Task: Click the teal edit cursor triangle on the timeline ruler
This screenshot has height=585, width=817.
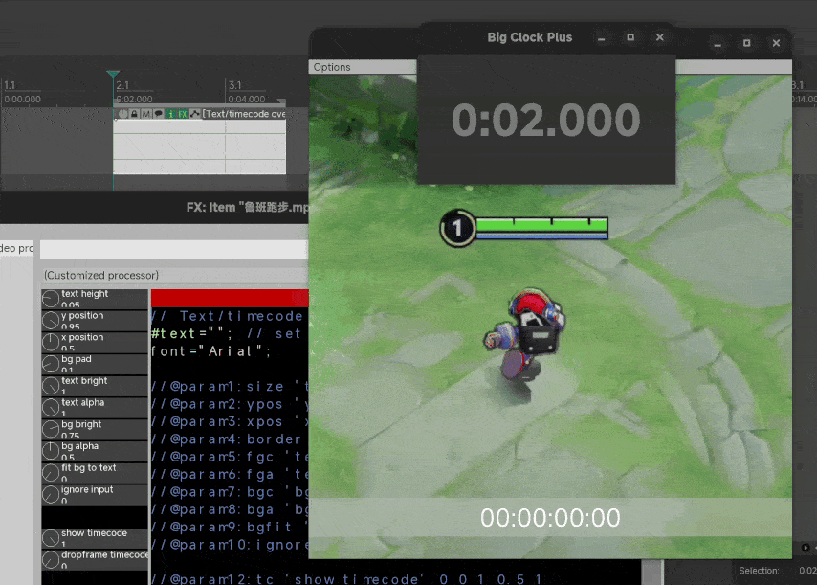Action: tap(113, 74)
